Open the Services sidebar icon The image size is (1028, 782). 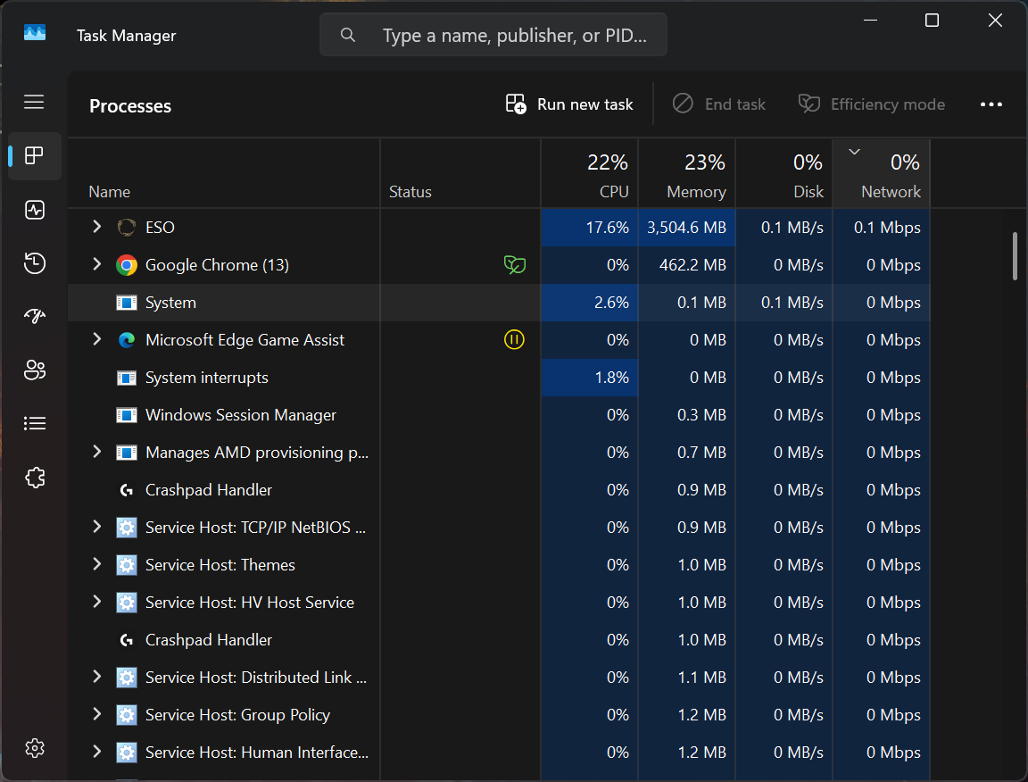point(34,477)
